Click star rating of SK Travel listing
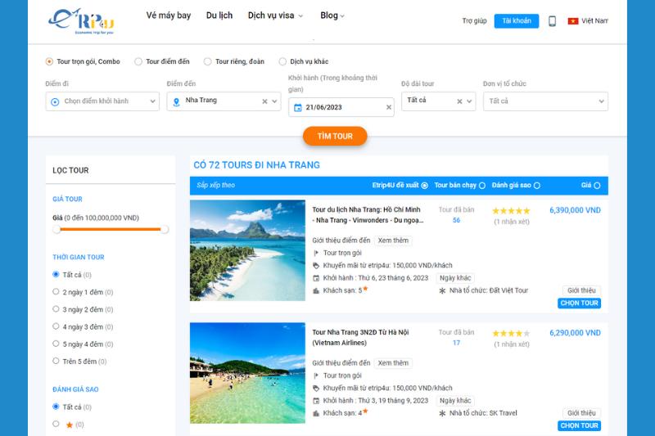This screenshot has height=436, width=655. [511, 334]
